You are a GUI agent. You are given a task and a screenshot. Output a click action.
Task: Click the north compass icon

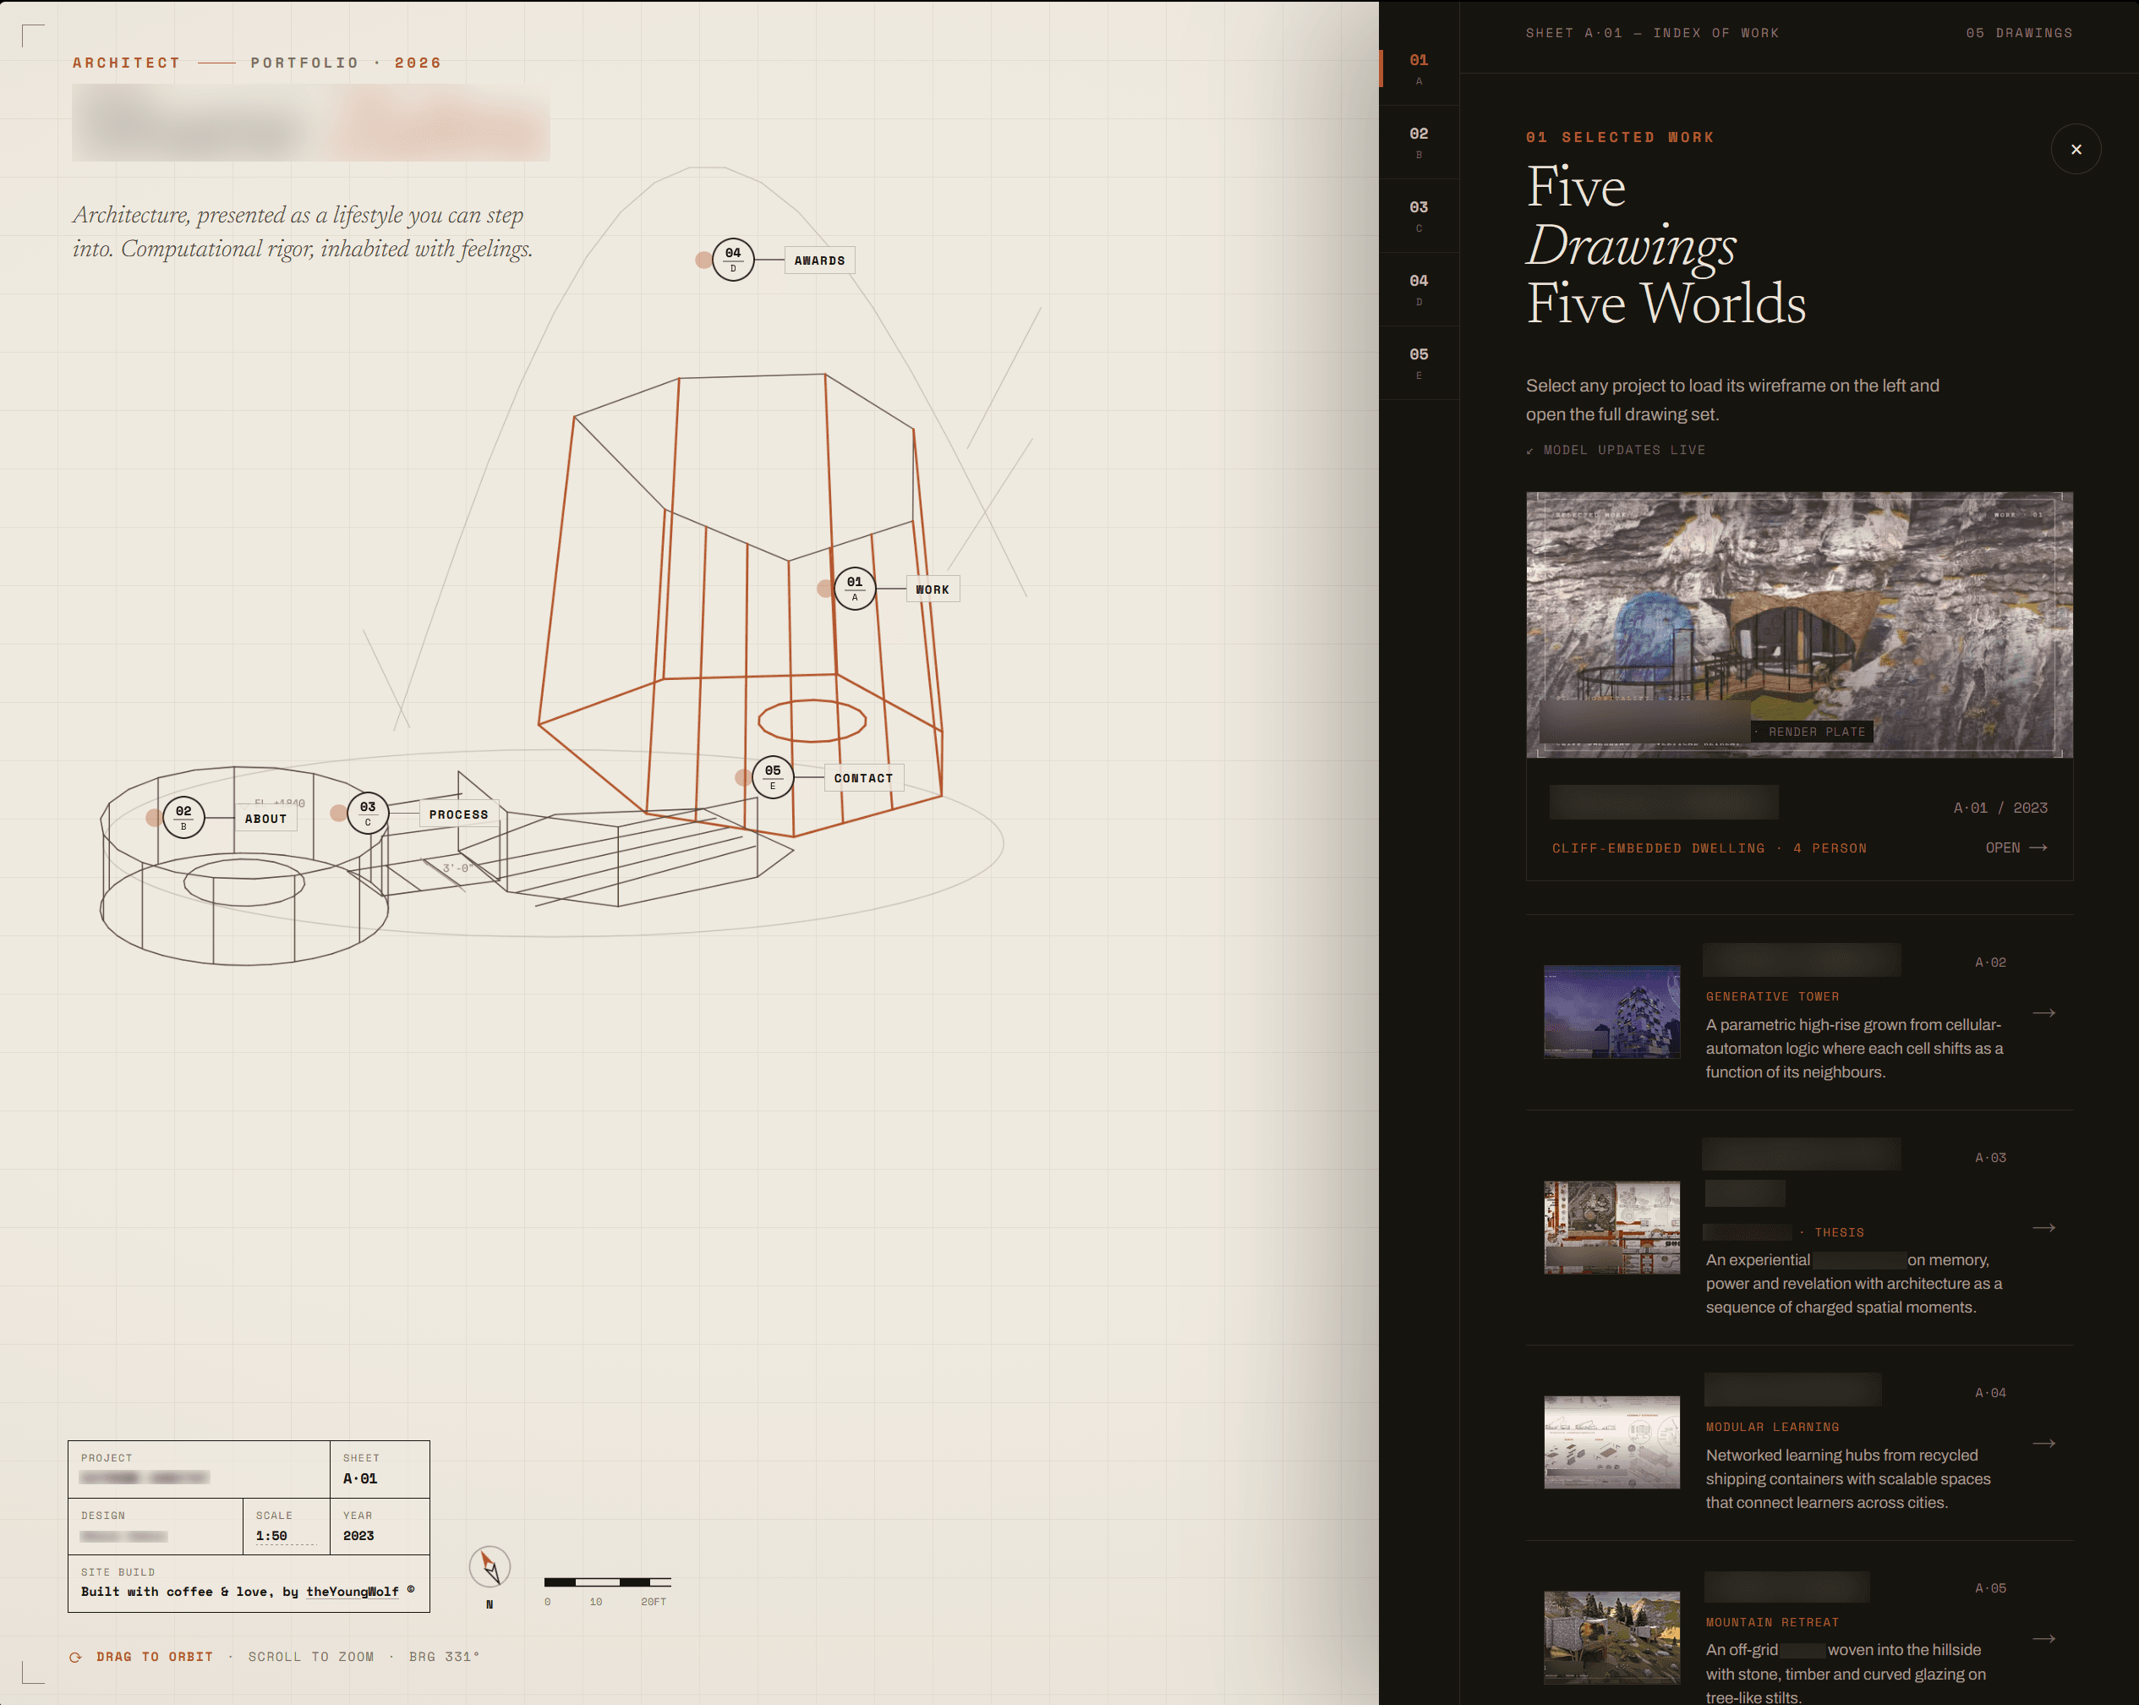pos(490,1568)
